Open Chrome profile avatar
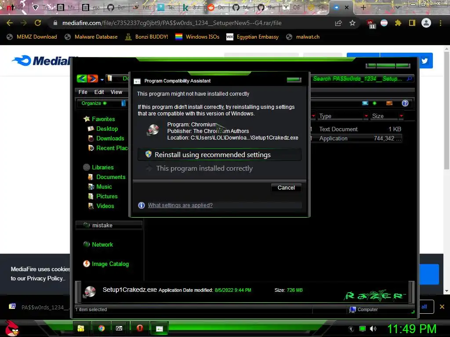 [426, 23]
